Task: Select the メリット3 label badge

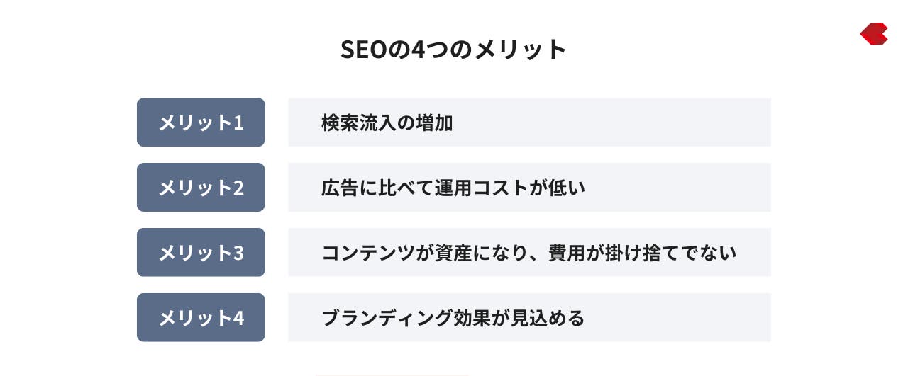Action: coord(201,253)
